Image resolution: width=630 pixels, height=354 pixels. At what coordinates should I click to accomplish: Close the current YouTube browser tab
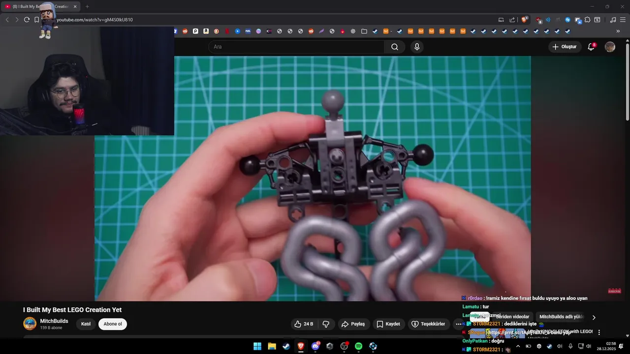[x=75, y=6]
